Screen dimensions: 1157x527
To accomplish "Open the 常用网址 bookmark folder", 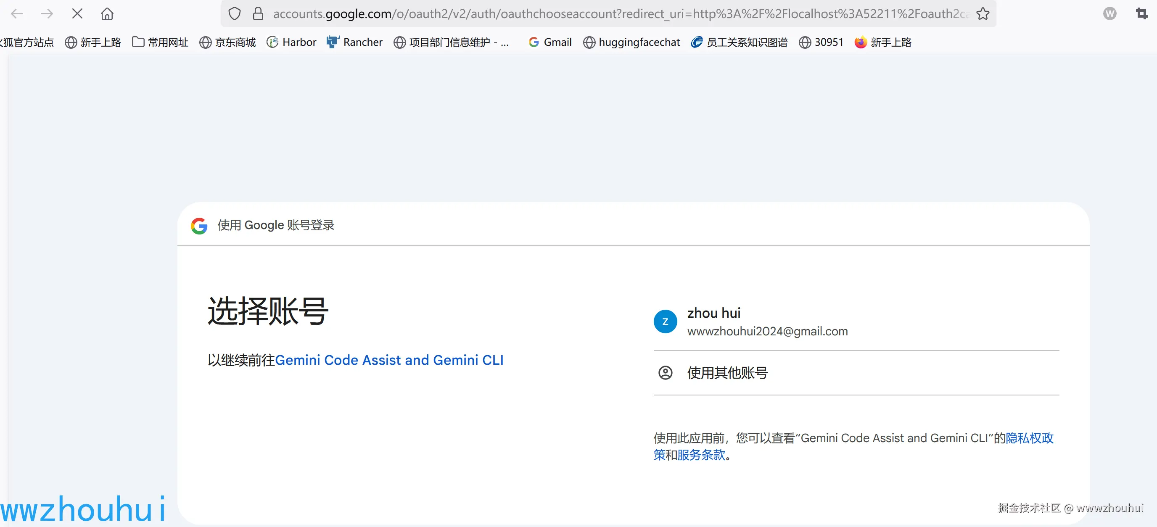I will [160, 42].
